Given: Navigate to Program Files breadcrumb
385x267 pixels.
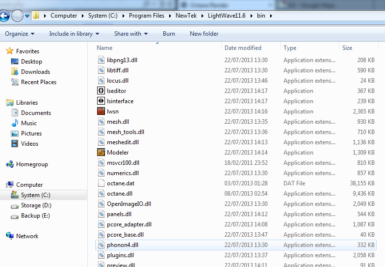Looking at the screenshot, I should [147, 16].
